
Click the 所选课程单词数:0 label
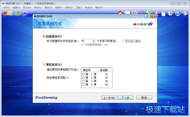pos(58,78)
